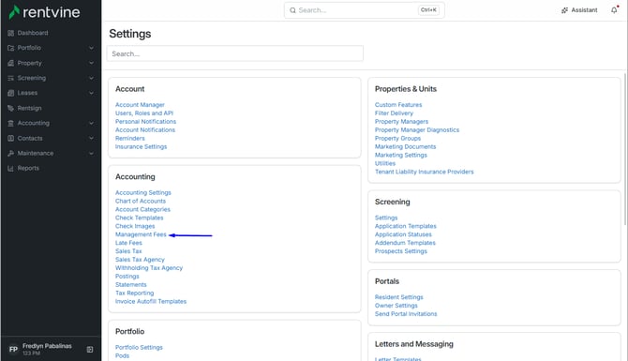Screen dimensions: 628x361
Task: Open Withholding Tax Agency link
Action: click(149, 268)
